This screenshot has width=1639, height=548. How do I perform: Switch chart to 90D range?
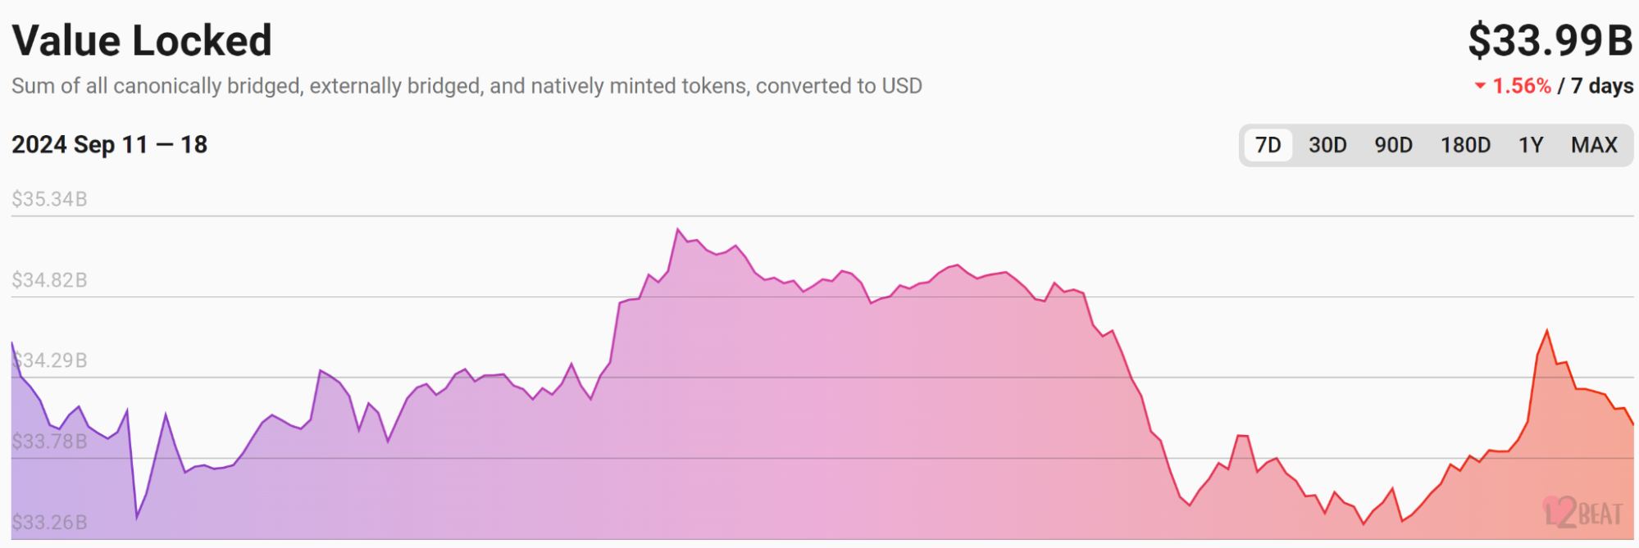click(1393, 145)
